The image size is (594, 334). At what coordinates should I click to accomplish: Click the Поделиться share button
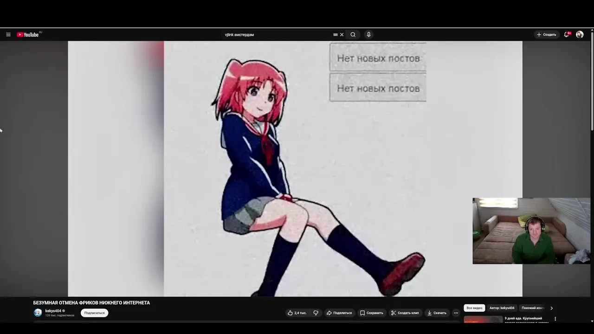point(339,313)
